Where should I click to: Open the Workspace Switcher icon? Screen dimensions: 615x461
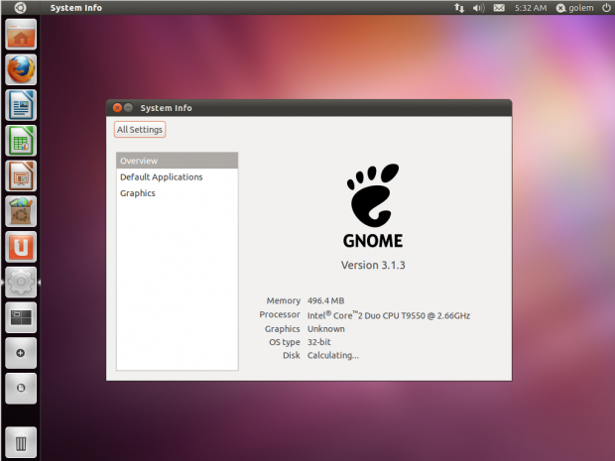21,317
